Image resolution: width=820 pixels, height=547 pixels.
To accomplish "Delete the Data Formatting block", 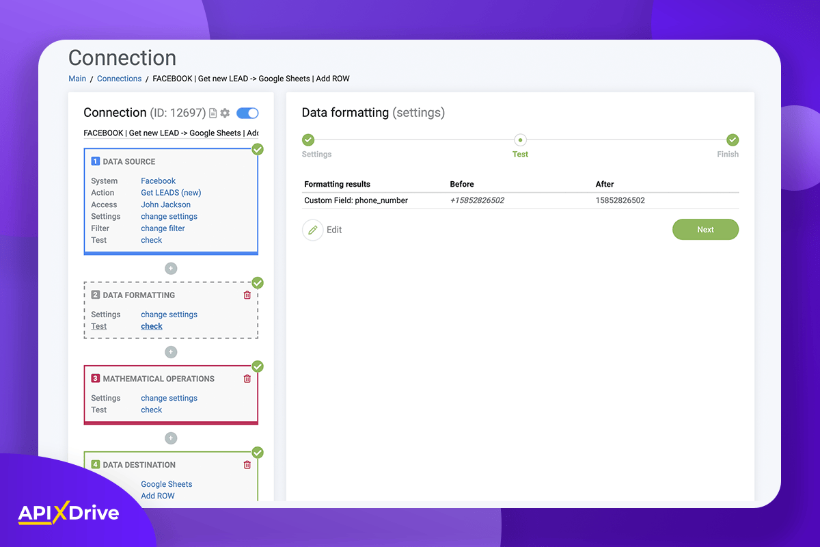I will coord(247,295).
